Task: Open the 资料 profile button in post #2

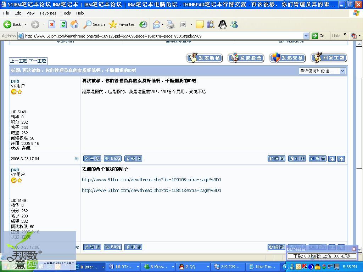Action: (x=92, y=247)
